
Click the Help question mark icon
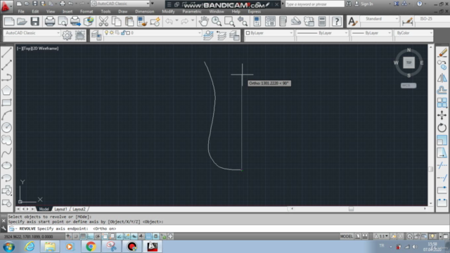point(337,21)
